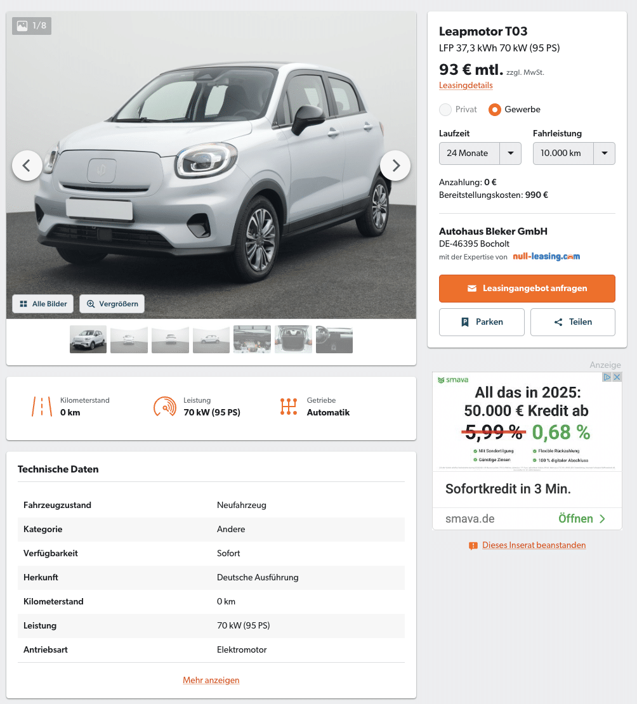Open the Leasingdetails link
Screen dimensions: 637x704
point(466,86)
